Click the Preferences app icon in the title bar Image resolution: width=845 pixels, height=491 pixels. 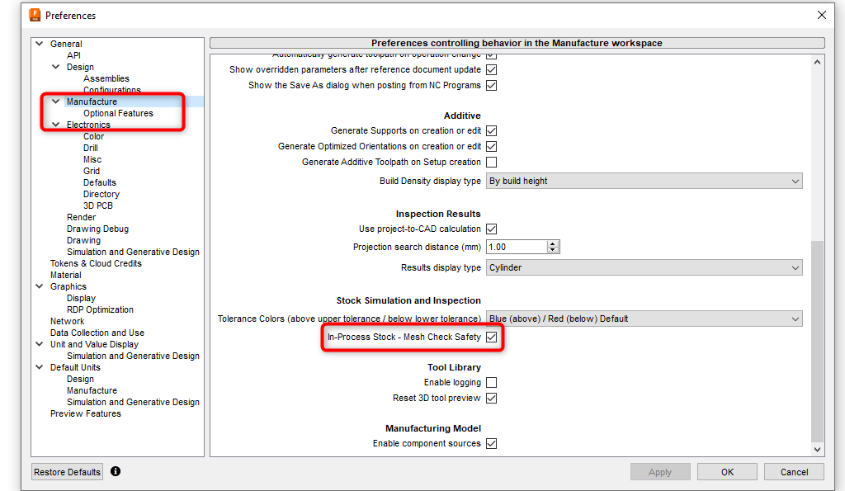point(33,14)
